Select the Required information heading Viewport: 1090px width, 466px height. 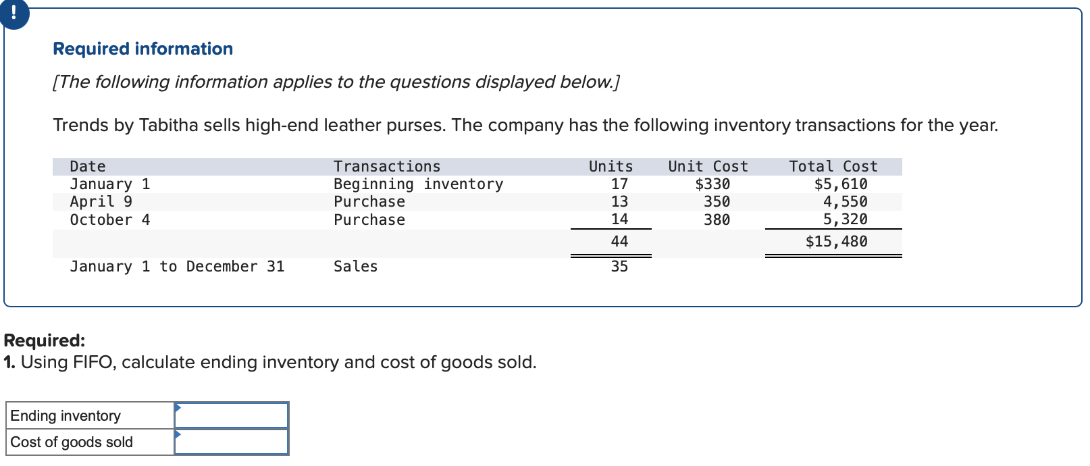tap(142, 48)
